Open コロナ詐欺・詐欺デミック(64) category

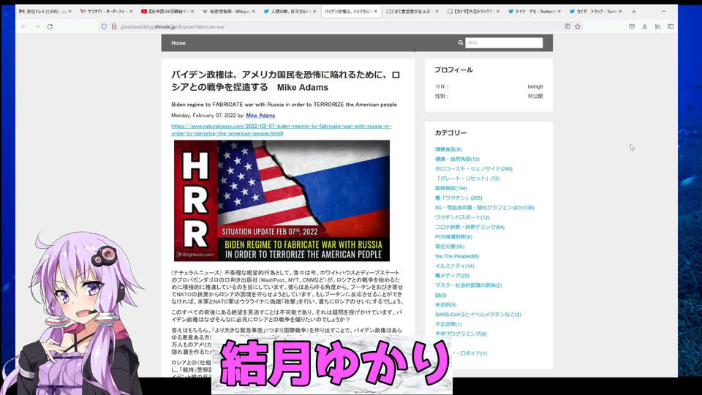point(469,227)
